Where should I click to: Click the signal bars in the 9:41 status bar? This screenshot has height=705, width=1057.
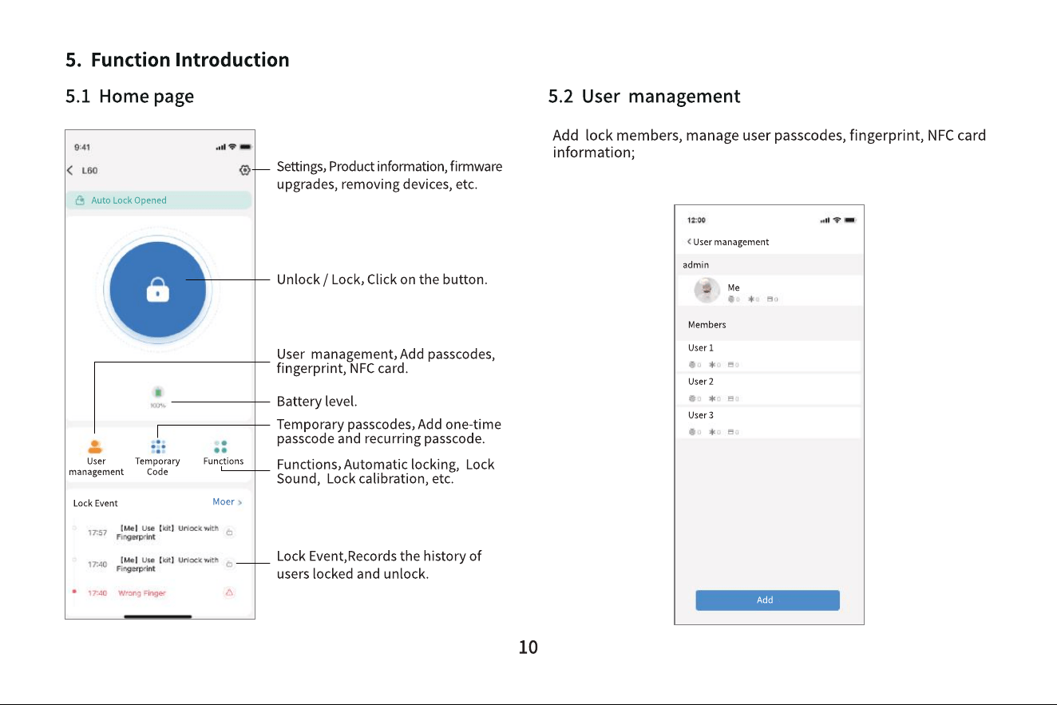220,147
